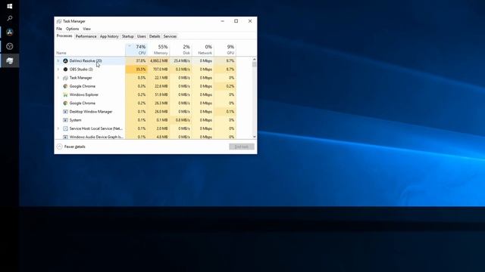485x272 pixels.
Task: Click the 26.0 MB memory cell
Action: [x=158, y=112]
